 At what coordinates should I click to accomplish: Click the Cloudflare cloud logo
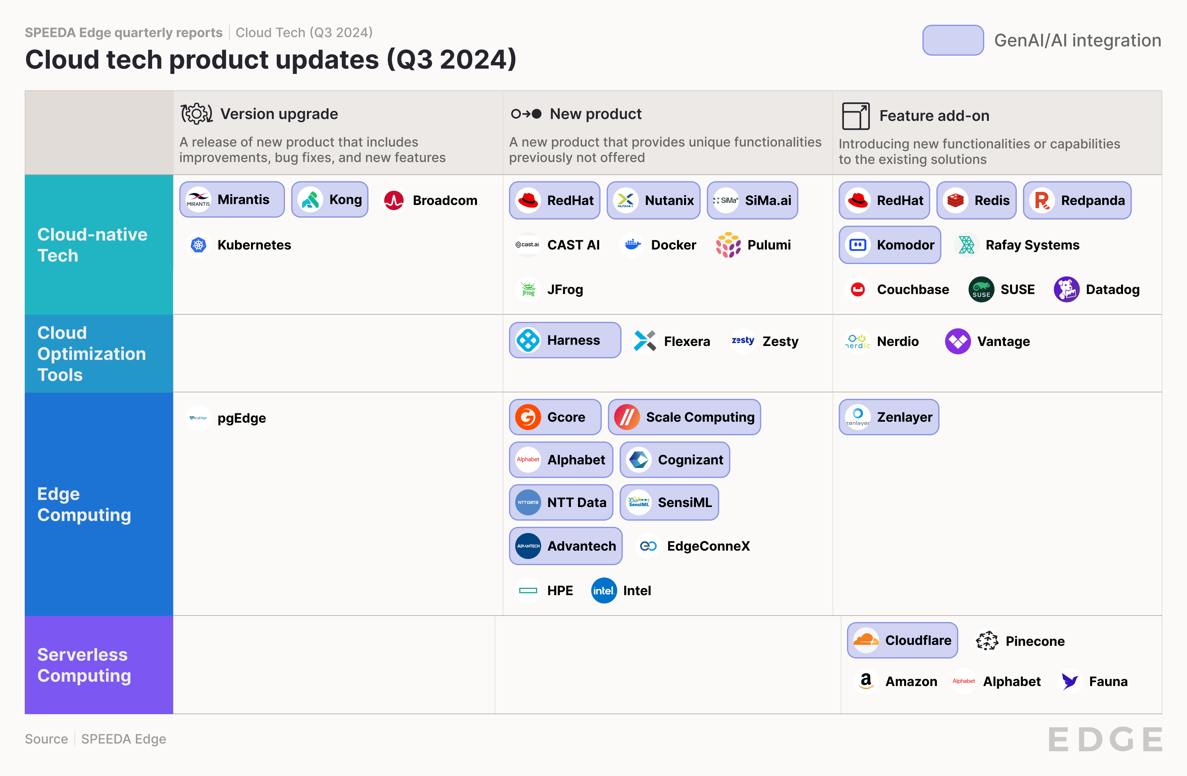coord(866,640)
